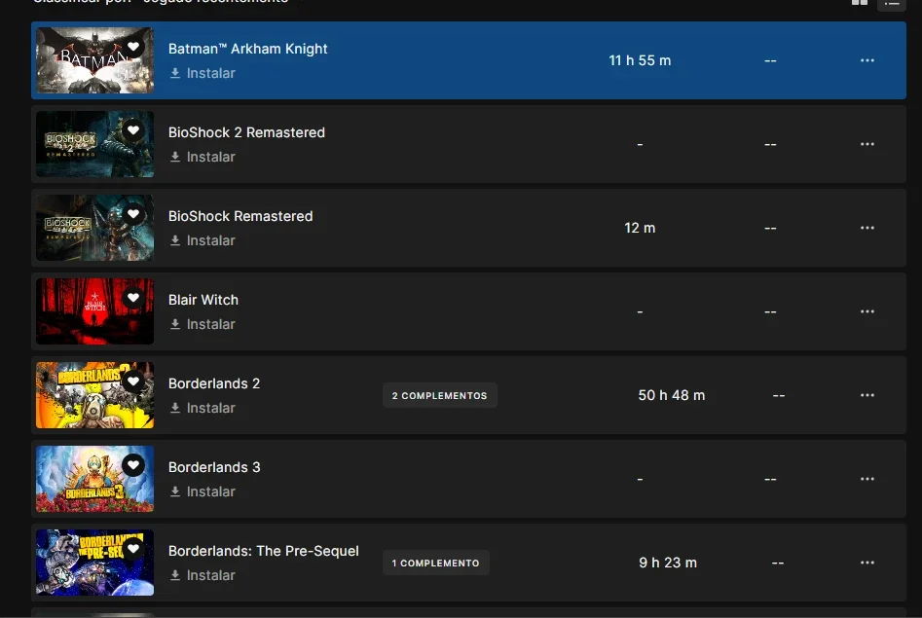922x618 pixels.
Task: Select the title 'Blair Witch'
Action: (203, 300)
